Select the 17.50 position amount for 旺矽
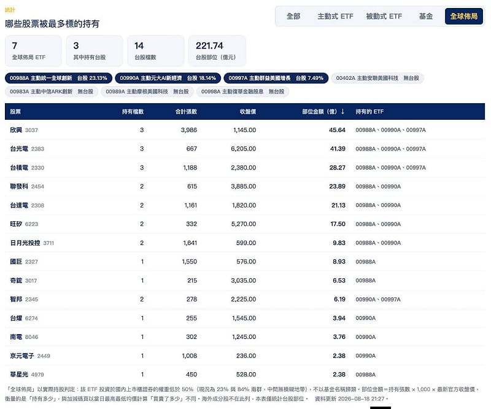Image resolution: width=491 pixels, height=409 pixels. (x=338, y=224)
